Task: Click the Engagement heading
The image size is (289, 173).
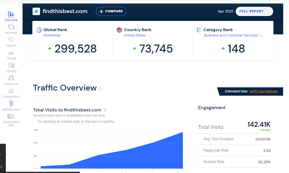Action: (212, 108)
